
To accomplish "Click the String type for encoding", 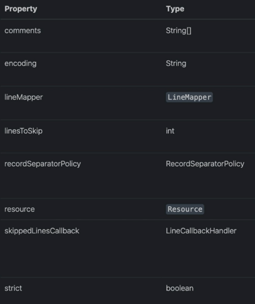I will (x=176, y=63).
